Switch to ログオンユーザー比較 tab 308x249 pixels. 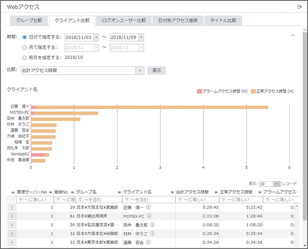tap(124, 20)
